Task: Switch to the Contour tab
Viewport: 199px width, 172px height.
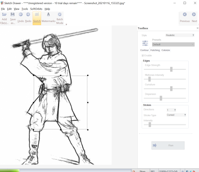Action: pyautogui.click(x=144, y=50)
